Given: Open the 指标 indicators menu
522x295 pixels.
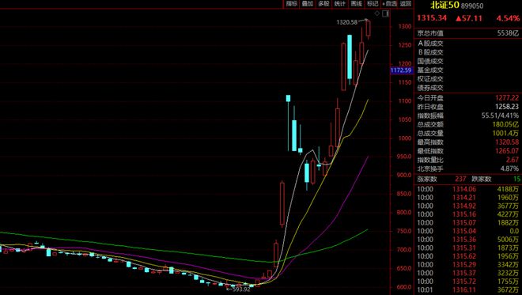Looking at the screenshot, I should [x=291, y=4].
